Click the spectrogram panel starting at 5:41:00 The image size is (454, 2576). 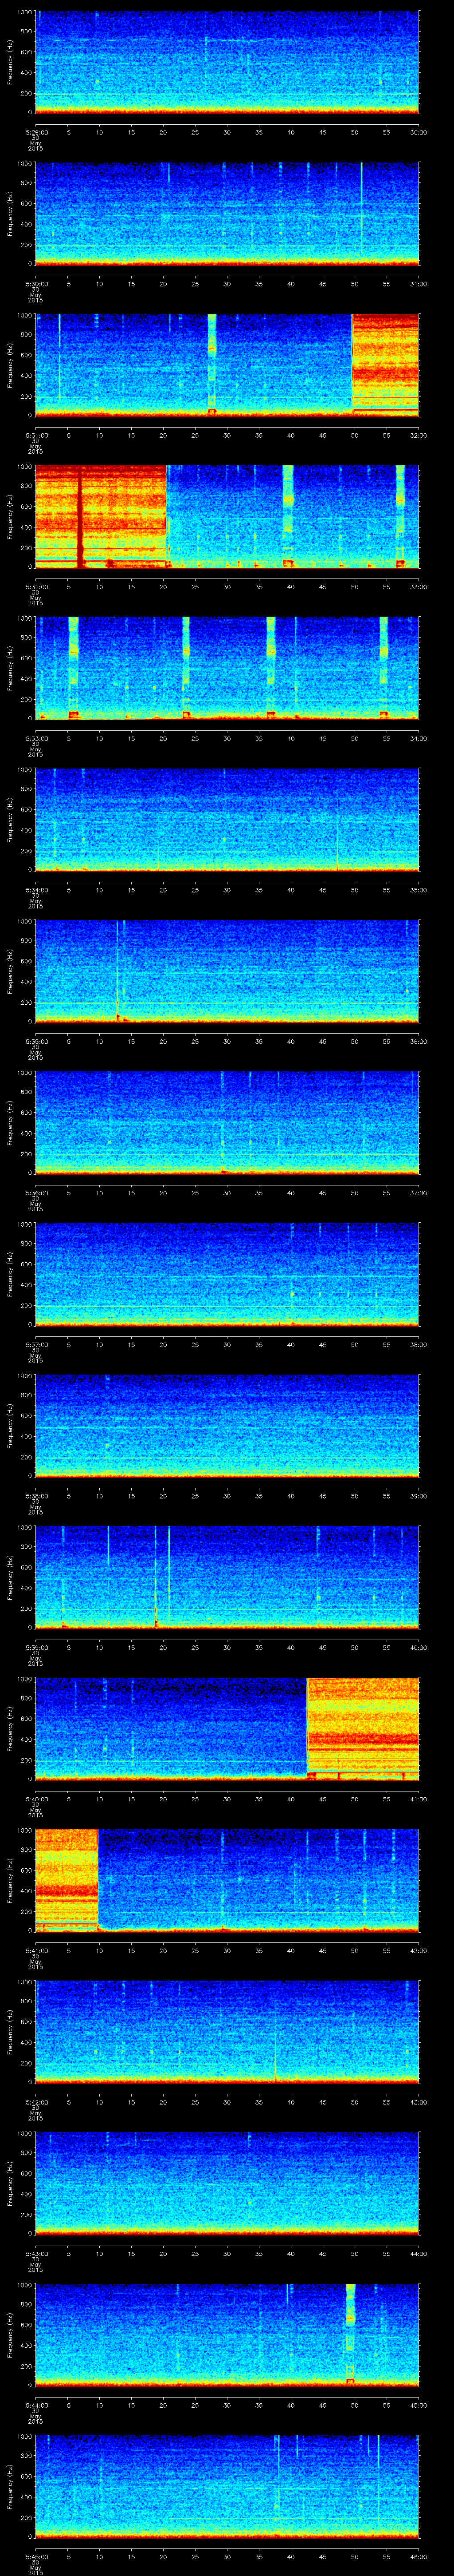[x=227, y=1880]
